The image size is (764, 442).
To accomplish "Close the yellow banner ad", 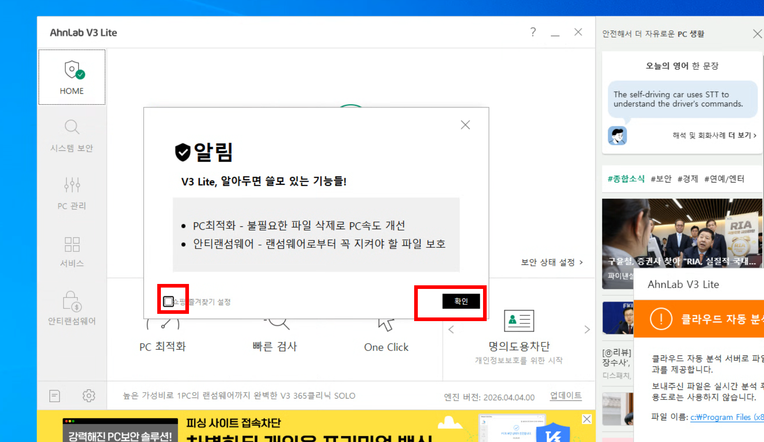I will tap(587, 419).
